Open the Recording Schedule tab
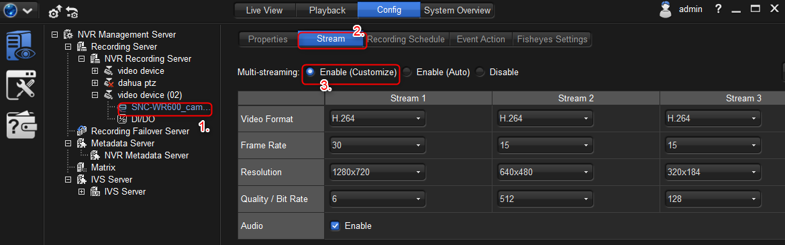This screenshot has width=785, height=245. 406,39
